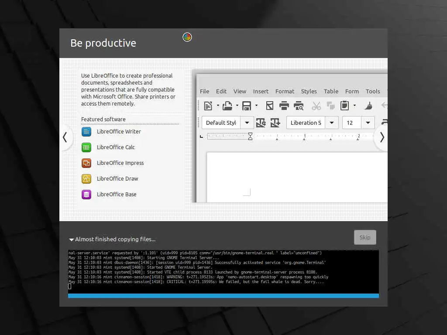The width and height of the screenshot is (447, 335).
Task: Click the Save floppy disk icon
Action: coord(247,106)
